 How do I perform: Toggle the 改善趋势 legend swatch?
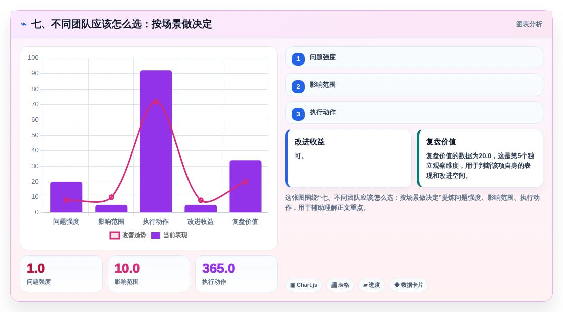[115, 236]
